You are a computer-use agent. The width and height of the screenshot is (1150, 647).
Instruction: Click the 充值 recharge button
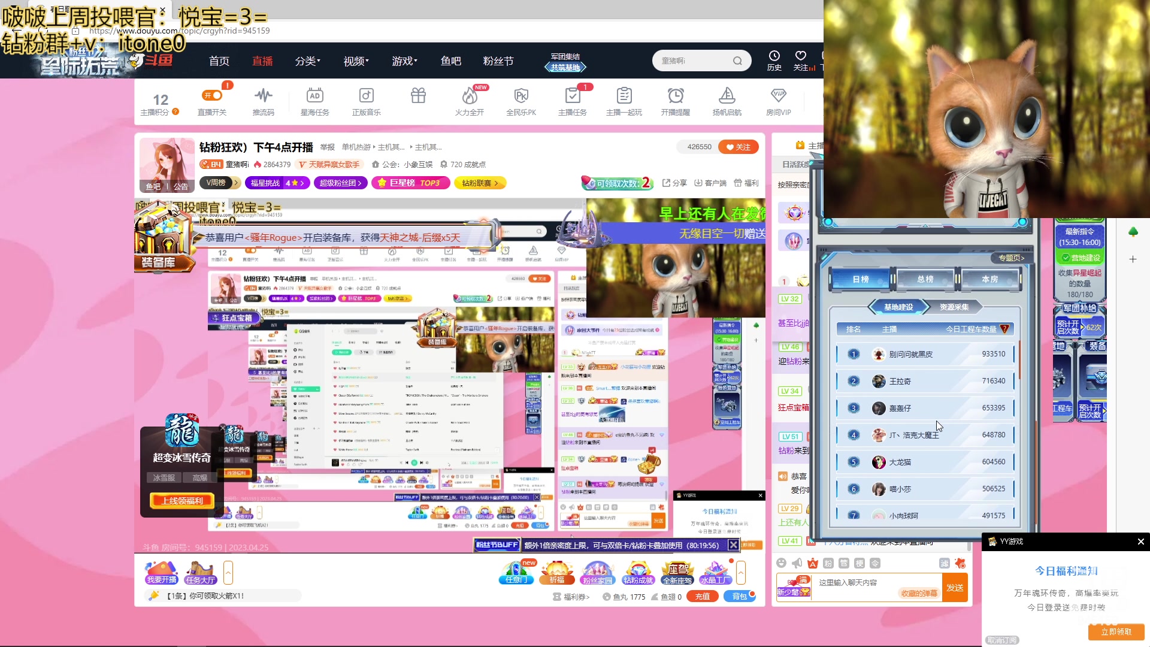703,597
